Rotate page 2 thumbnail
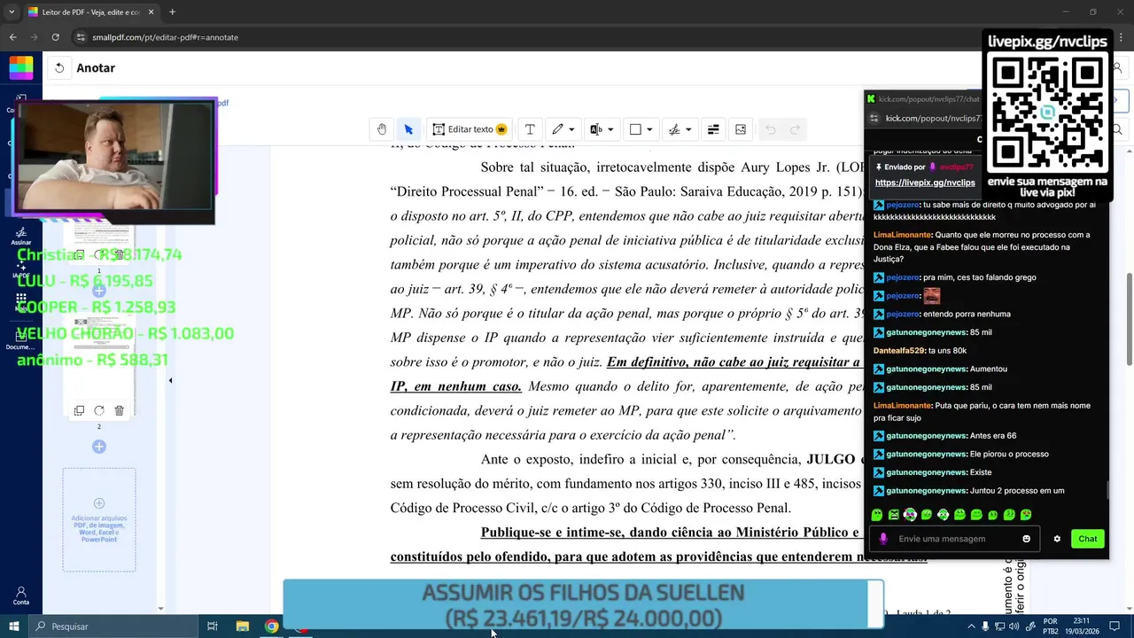The width and height of the screenshot is (1134, 638). pyautogui.click(x=99, y=410)
